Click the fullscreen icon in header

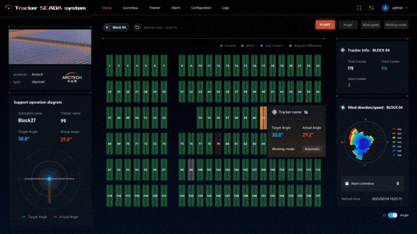(x=359, y=8)
